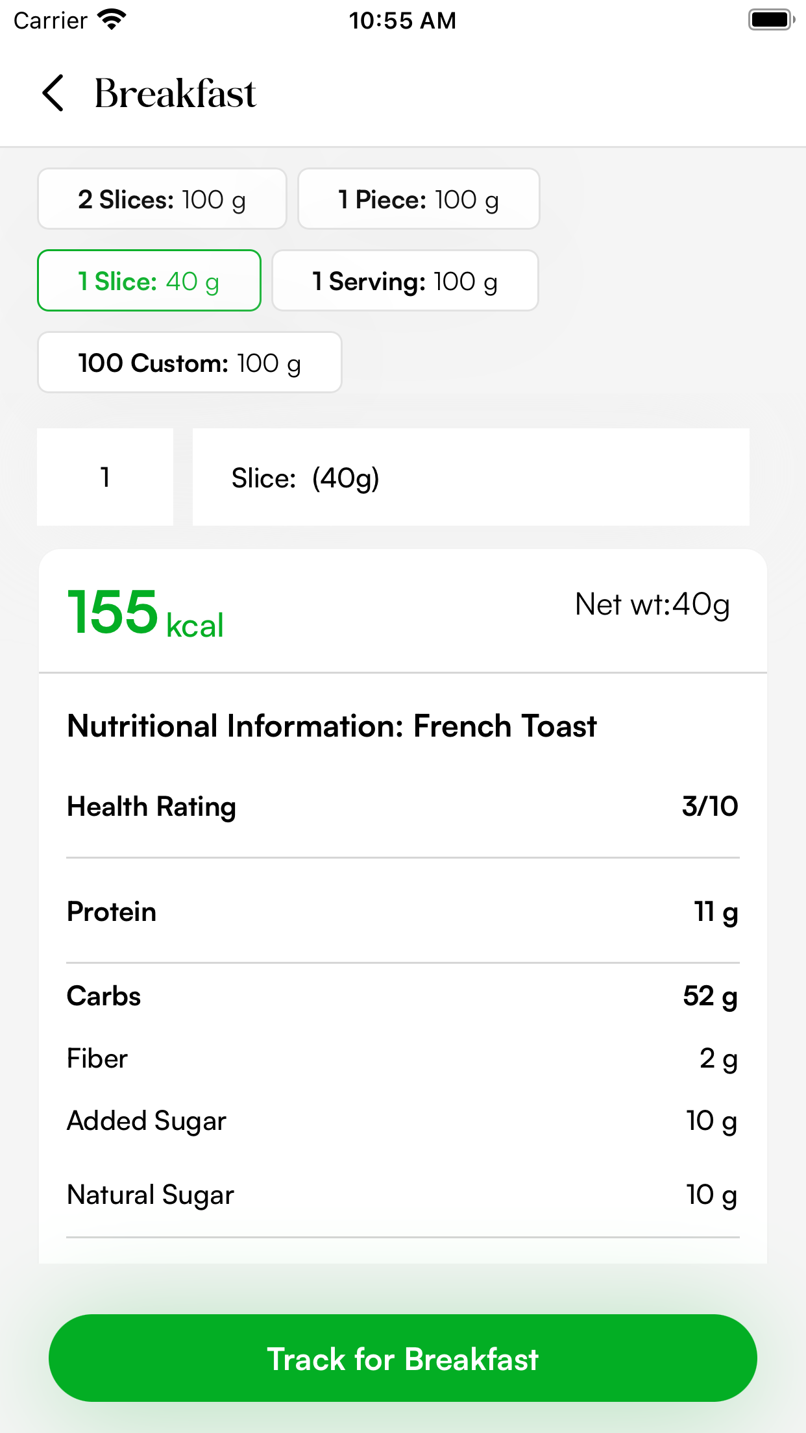Edit the quantity field showing 1
The height and width of the screenshot is (1433, 806).
point(105,477)
